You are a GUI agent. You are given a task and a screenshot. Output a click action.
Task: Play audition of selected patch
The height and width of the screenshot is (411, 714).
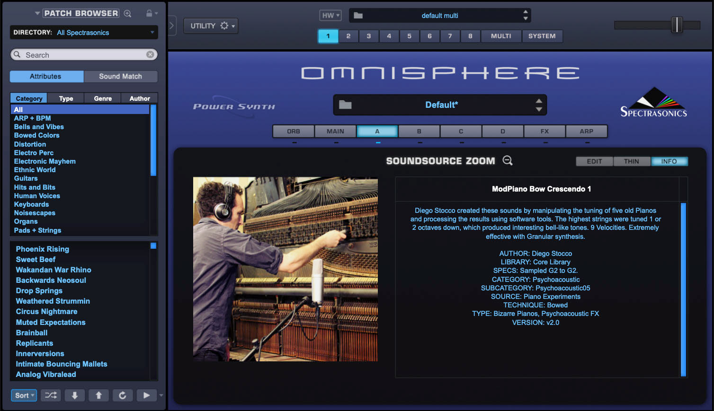(x=147, y=395)
